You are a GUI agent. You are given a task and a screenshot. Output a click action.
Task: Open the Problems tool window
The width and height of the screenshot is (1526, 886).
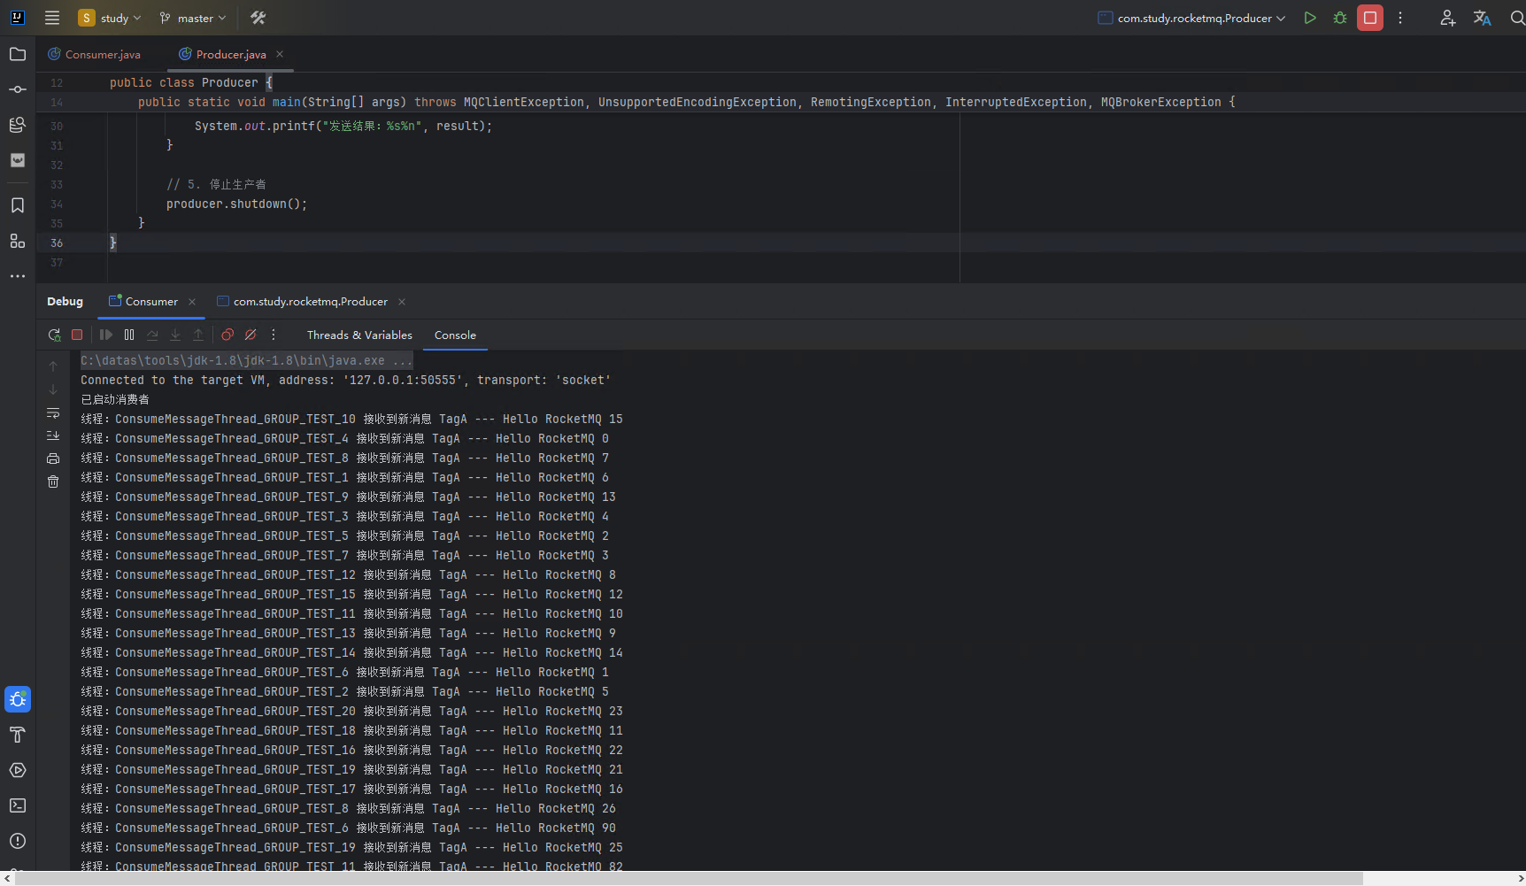point(18,841)
